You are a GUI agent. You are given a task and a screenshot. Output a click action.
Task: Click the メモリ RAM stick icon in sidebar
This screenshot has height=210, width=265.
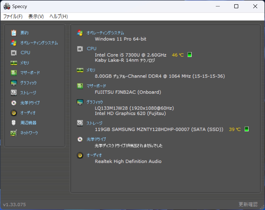click(14, 63)
